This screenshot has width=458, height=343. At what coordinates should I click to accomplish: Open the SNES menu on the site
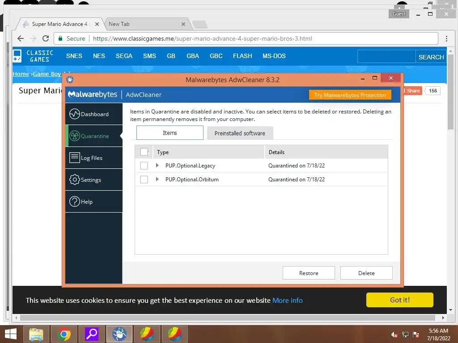(x=74, y=56)
